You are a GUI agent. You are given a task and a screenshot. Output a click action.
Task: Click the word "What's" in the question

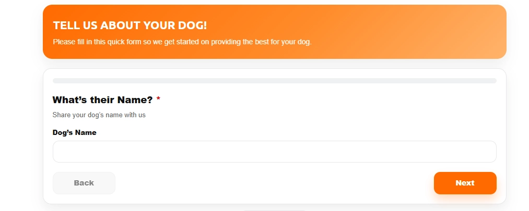(x=70, y=100)
